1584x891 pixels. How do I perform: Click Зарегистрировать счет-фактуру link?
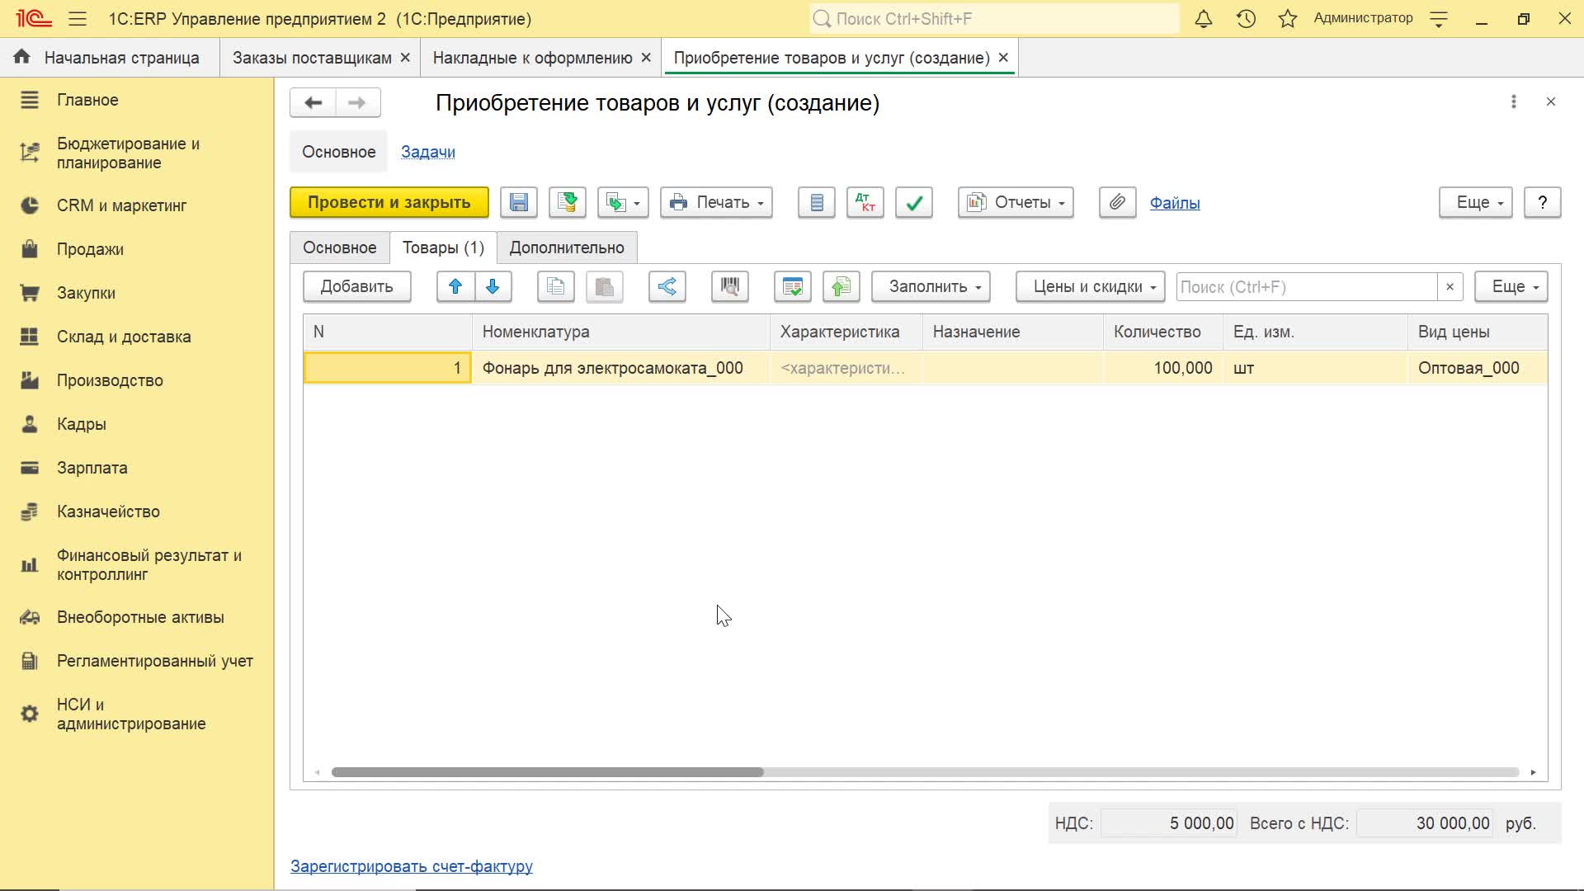tap(411, 866)
